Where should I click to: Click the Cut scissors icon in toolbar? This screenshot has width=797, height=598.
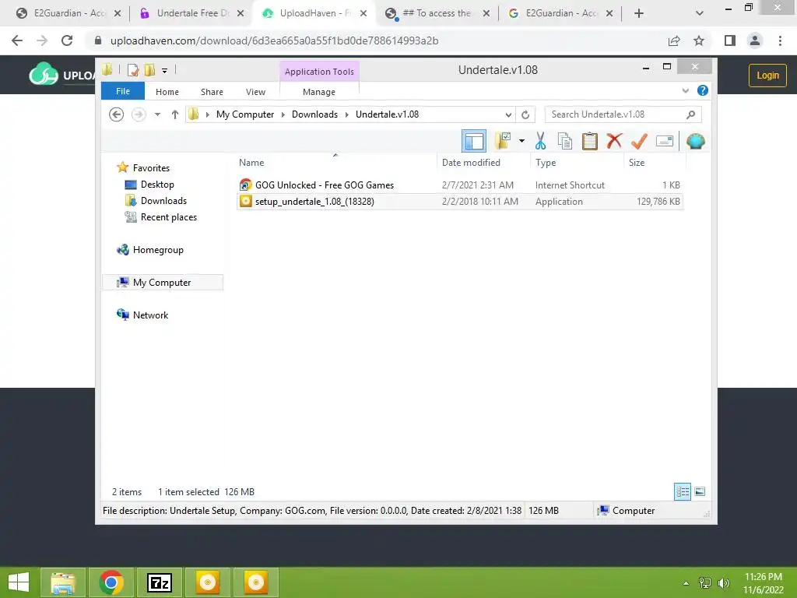tap(540, 141)
